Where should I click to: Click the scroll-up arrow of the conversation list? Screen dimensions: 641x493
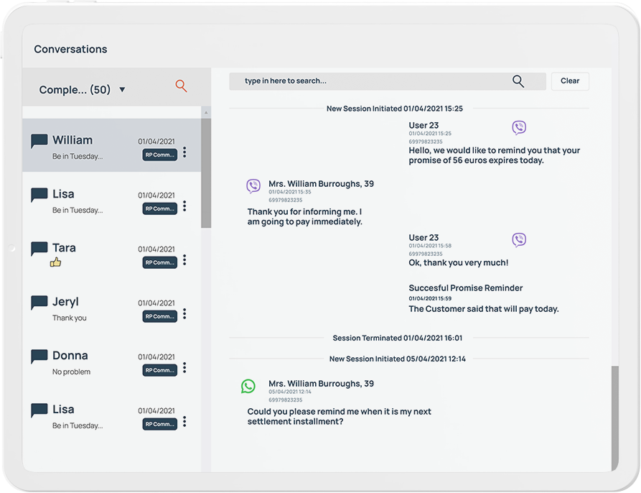(206, 113)
